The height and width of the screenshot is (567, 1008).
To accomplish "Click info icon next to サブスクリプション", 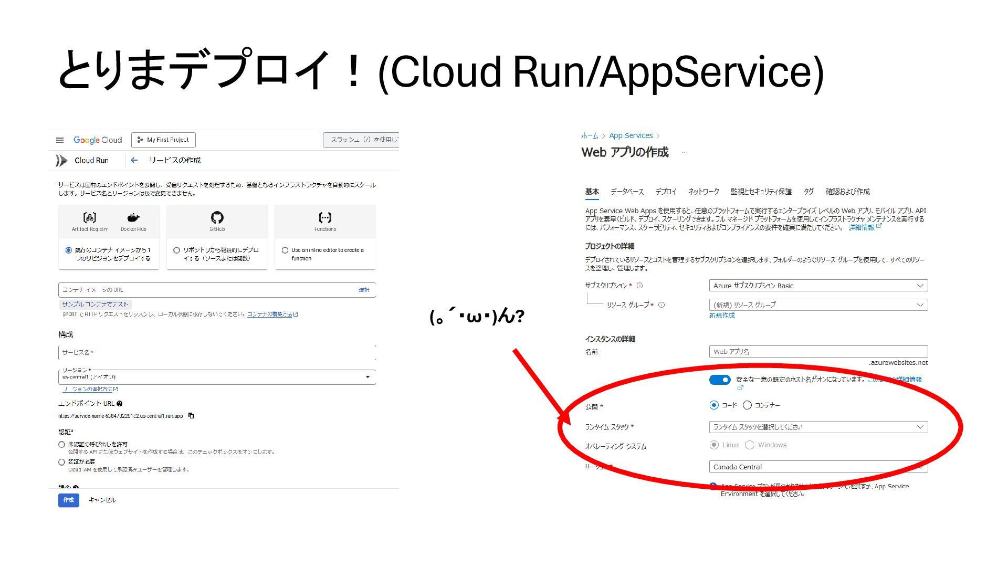I will pos(639,286).
